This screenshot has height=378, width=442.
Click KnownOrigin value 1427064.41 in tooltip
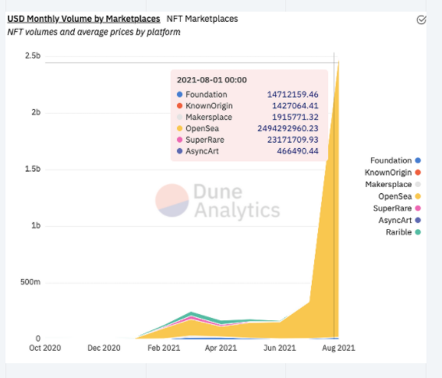(295, 106)
